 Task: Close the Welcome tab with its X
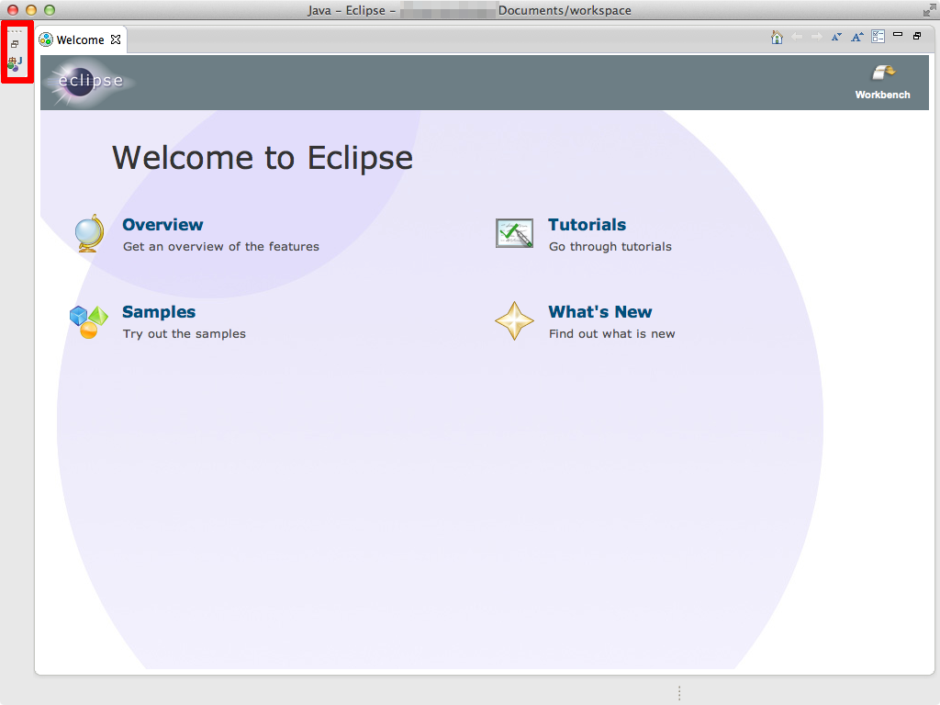click(116, 39)
